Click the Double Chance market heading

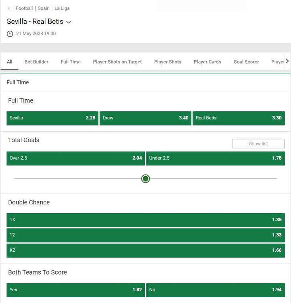click(29, 202)
